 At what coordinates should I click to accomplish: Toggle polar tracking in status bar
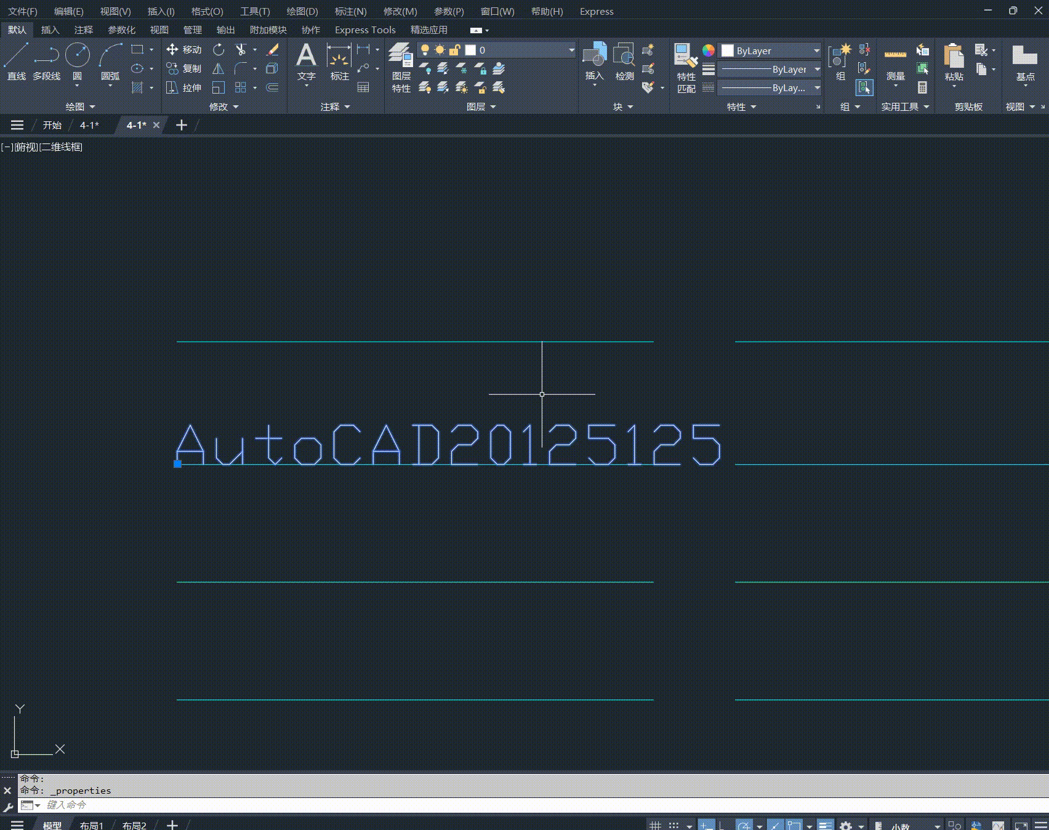(x=744, y=826)
